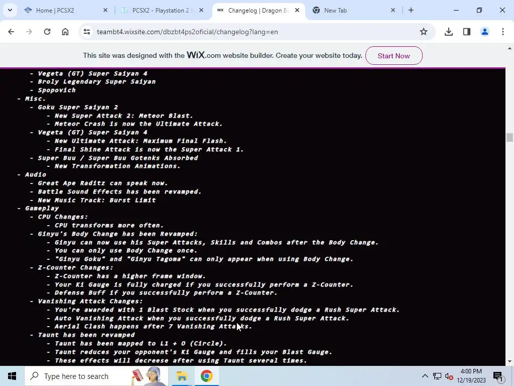Open the Chrome three-dot menu
The width and height of the screenshot is (514, 386).
pos(503,32)
